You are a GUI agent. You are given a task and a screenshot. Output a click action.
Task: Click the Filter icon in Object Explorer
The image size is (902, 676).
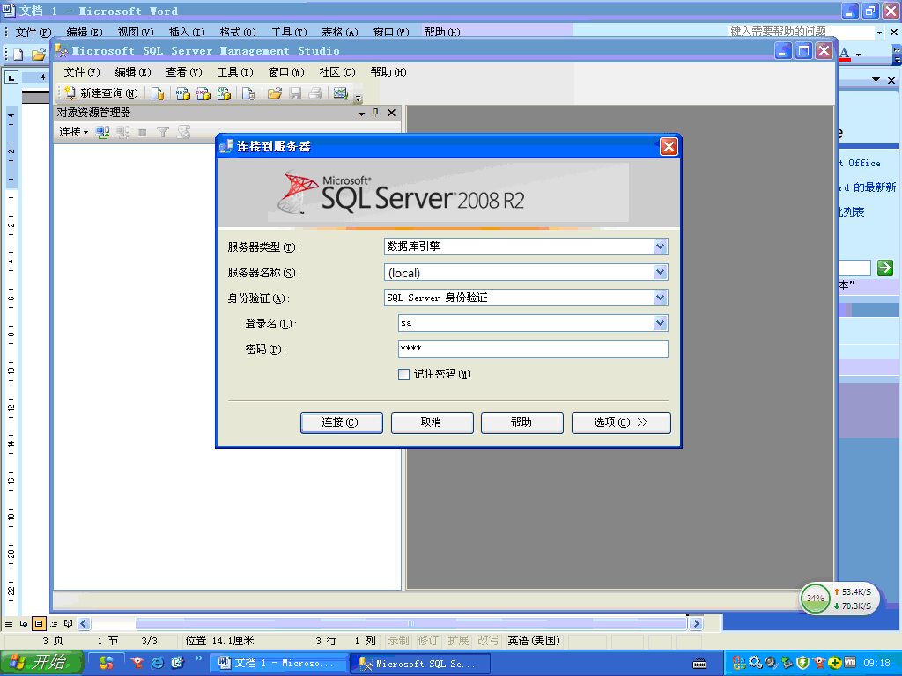(163, 132)
